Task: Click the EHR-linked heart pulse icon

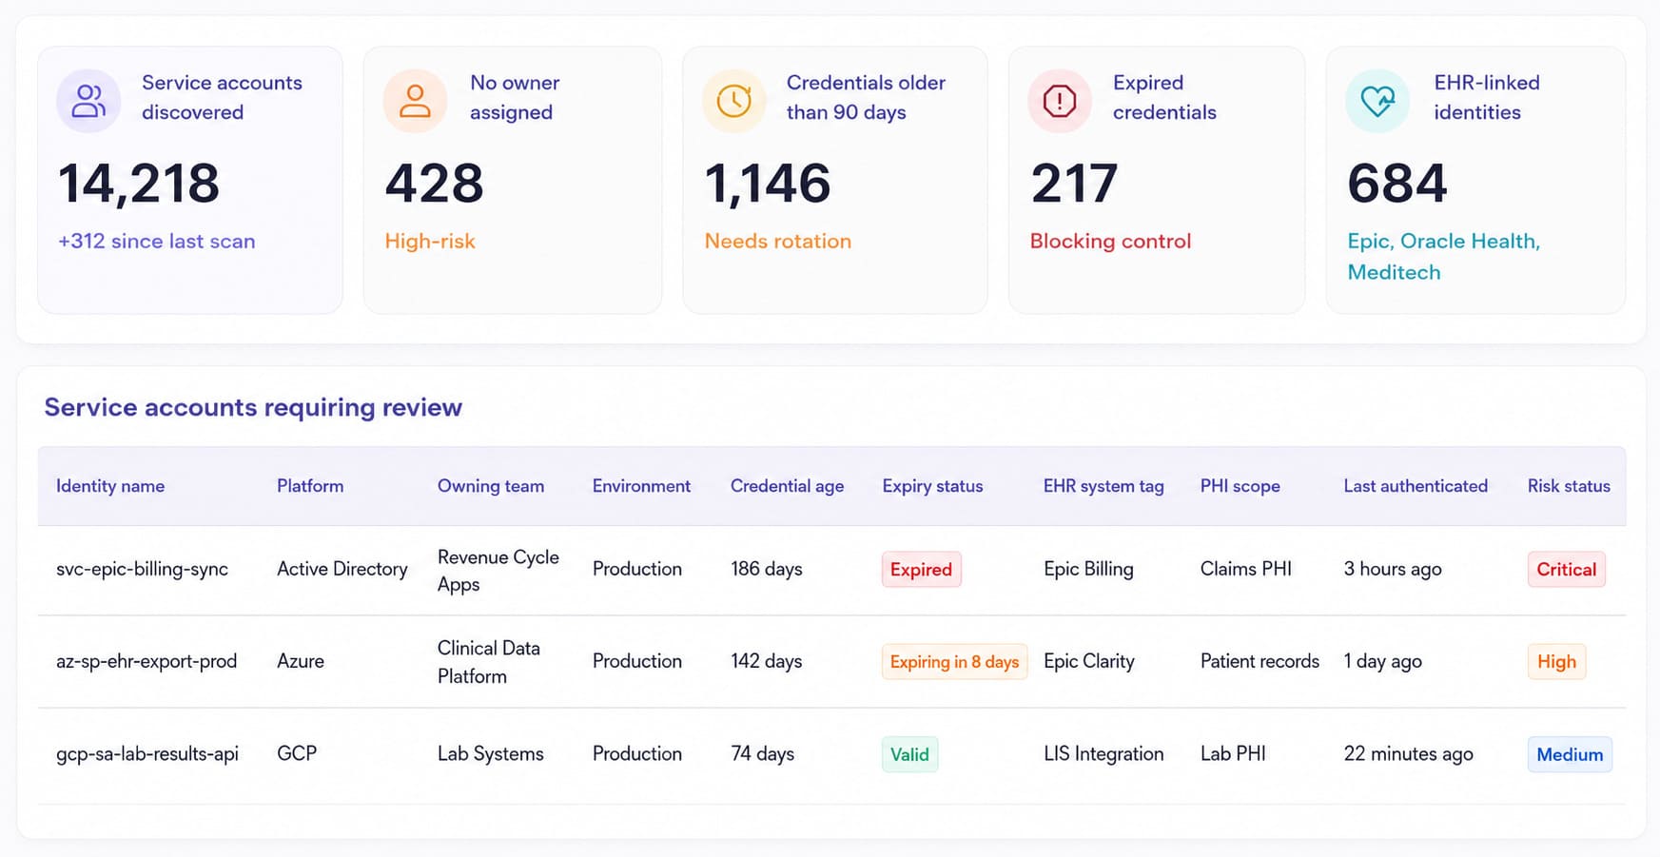Action: 1377,101
